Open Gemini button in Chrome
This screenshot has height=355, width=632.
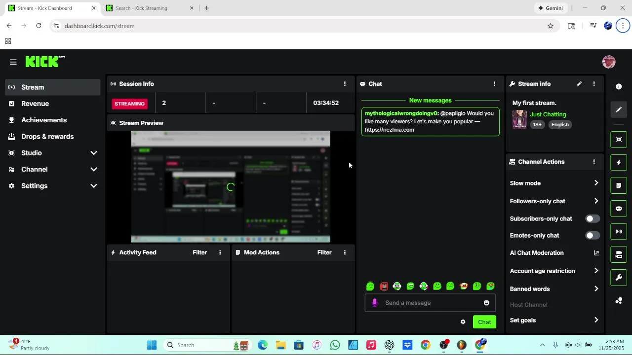(551, 8)
